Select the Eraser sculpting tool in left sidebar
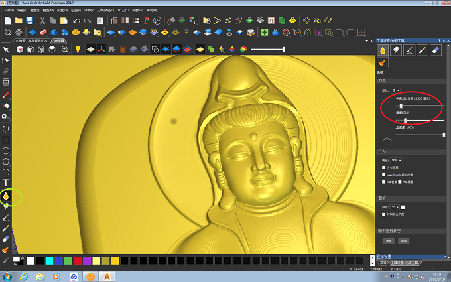451x282 pixels. pyautogui.click(x=6, y=239)
